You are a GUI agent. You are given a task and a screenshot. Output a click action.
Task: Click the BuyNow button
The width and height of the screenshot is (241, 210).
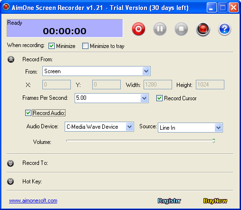(215, 201)
